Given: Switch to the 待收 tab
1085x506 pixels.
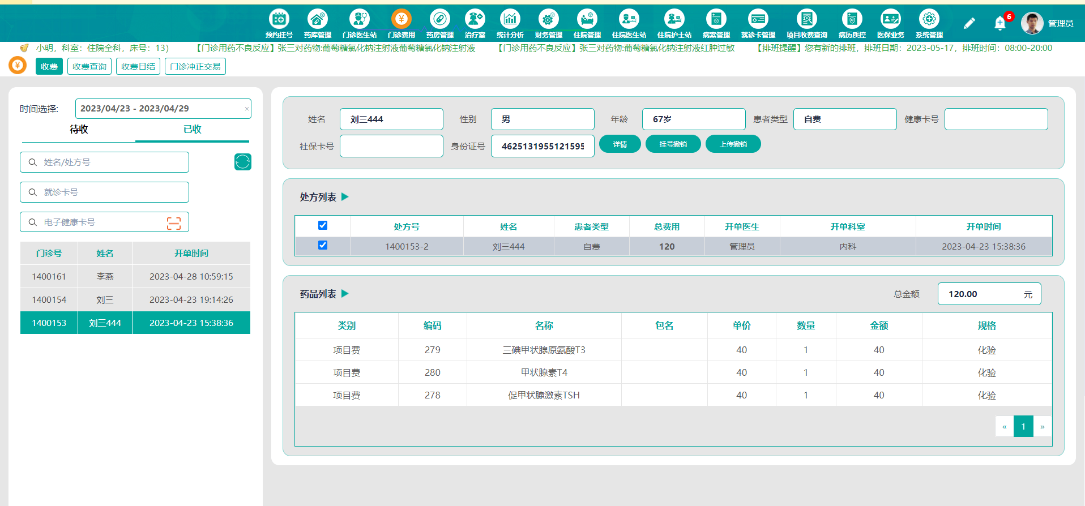Looking at the screenshot, I should (x=79, y=130).
